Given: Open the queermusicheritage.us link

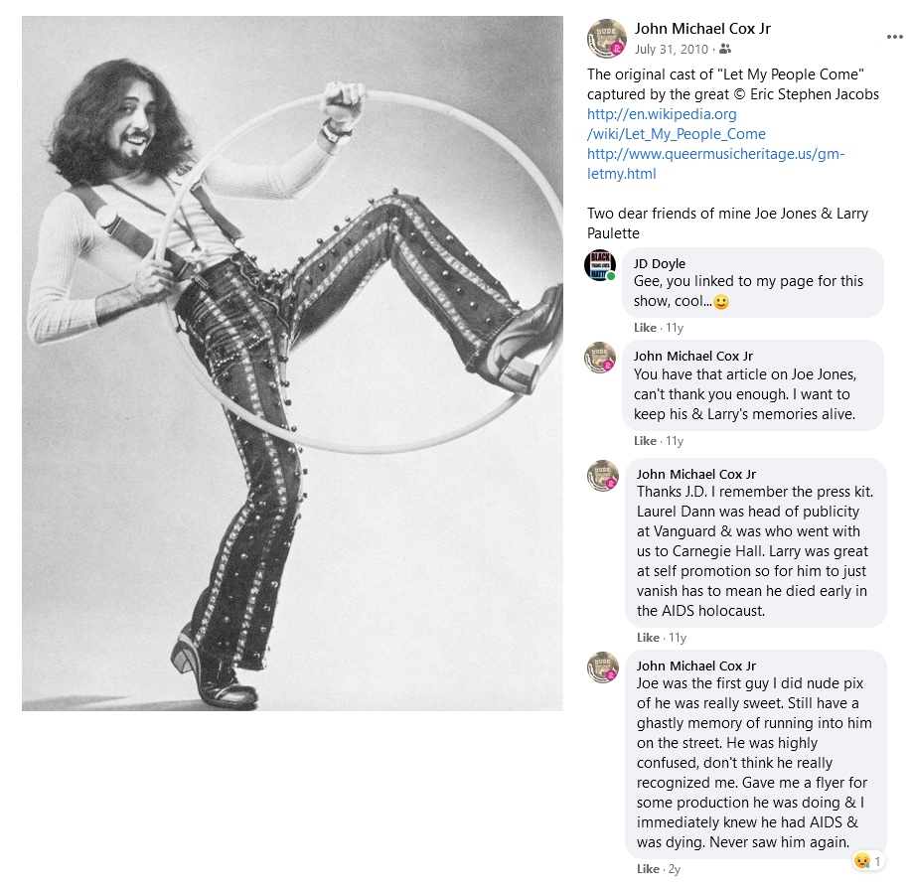Looking at the screenshot, I should (x=715, y=164).
